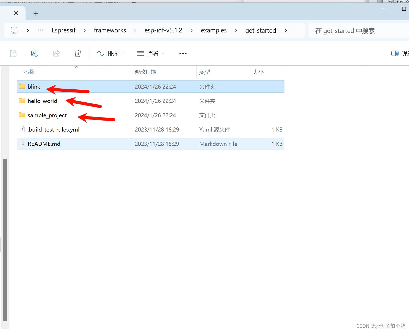The height and width of the screenshot is (331, 409).
Task: Click the This PC monitor icon in address bar
Action: (14, 30)
